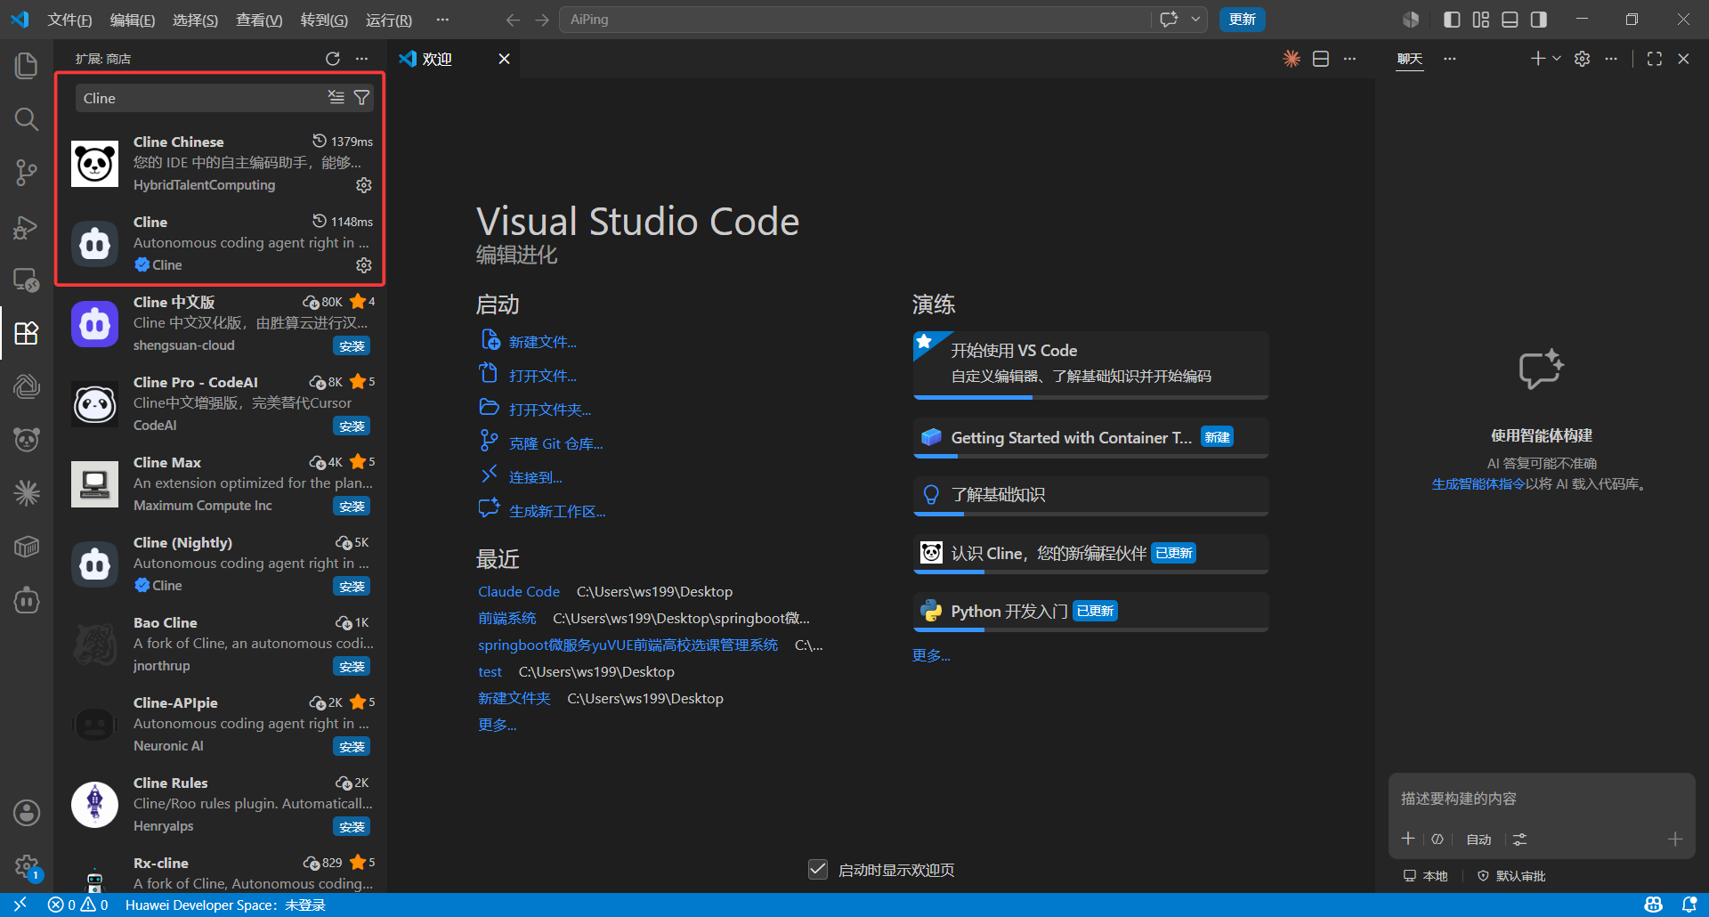Click 克隆 Git 仓库... link

(x=555, y=443)
